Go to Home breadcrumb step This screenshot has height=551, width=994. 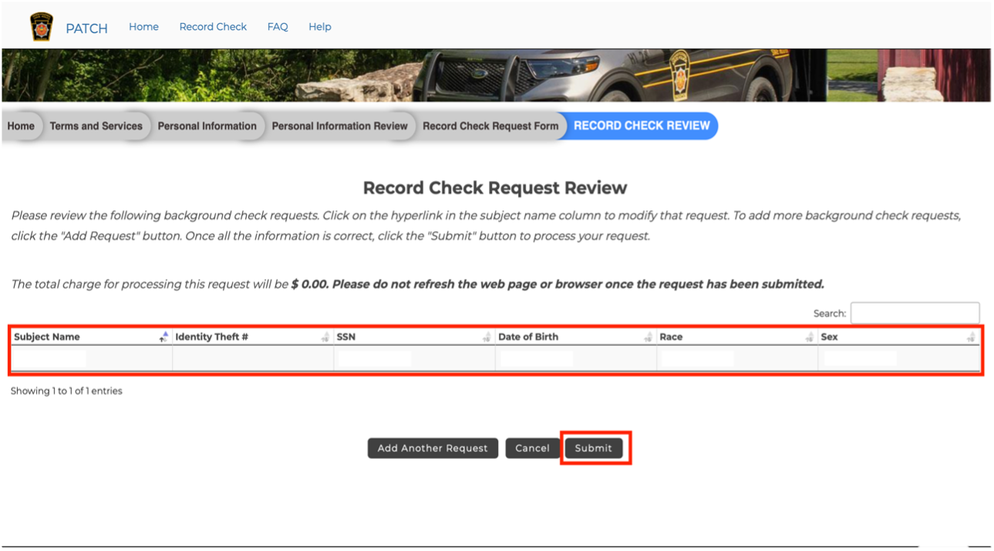tap(21, 126)
